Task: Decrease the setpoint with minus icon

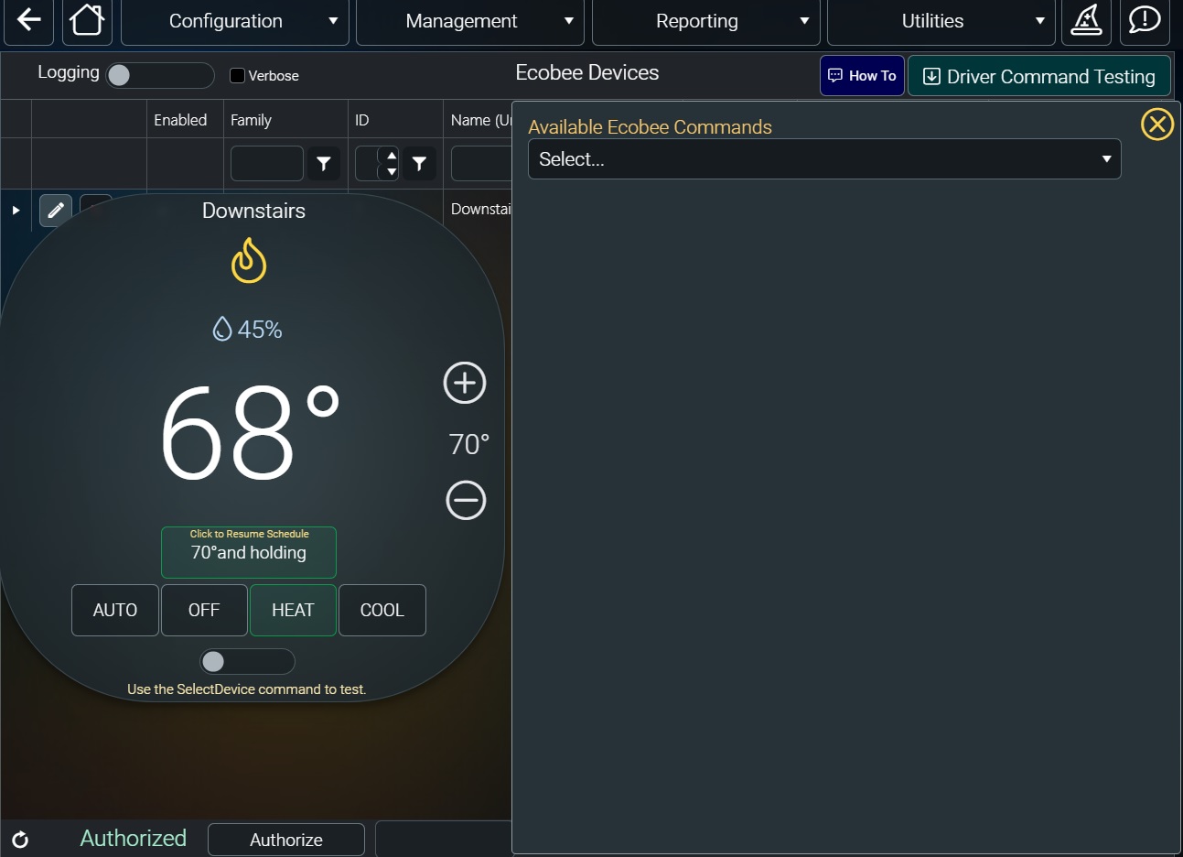Action: point(466,500)
